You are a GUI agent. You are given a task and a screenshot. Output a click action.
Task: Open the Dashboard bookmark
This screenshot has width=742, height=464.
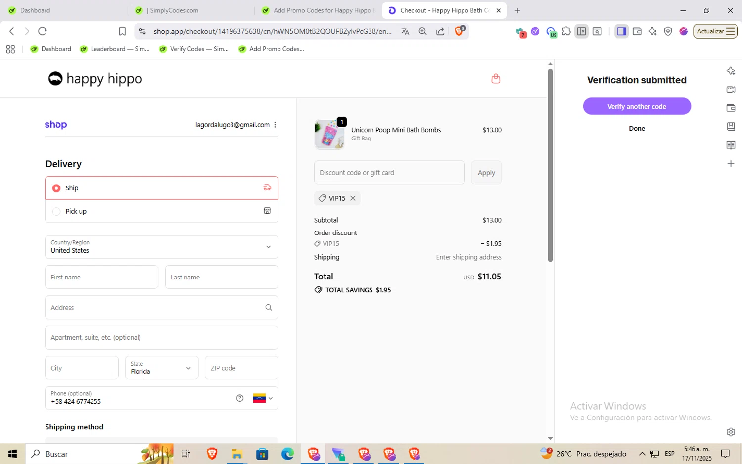51,49
